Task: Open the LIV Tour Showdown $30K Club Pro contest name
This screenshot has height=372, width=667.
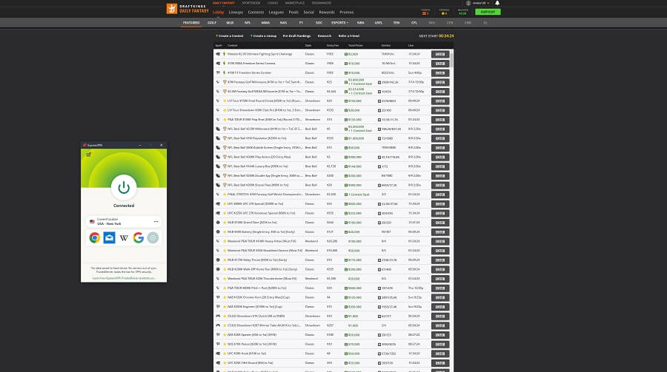Action: tap(265, 110)
